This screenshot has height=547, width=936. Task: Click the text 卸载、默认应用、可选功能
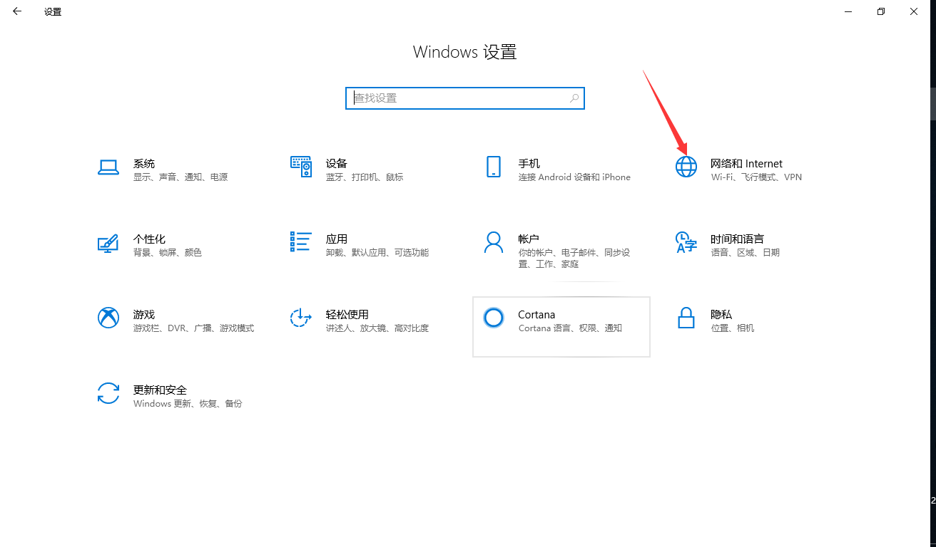[377, 253]
